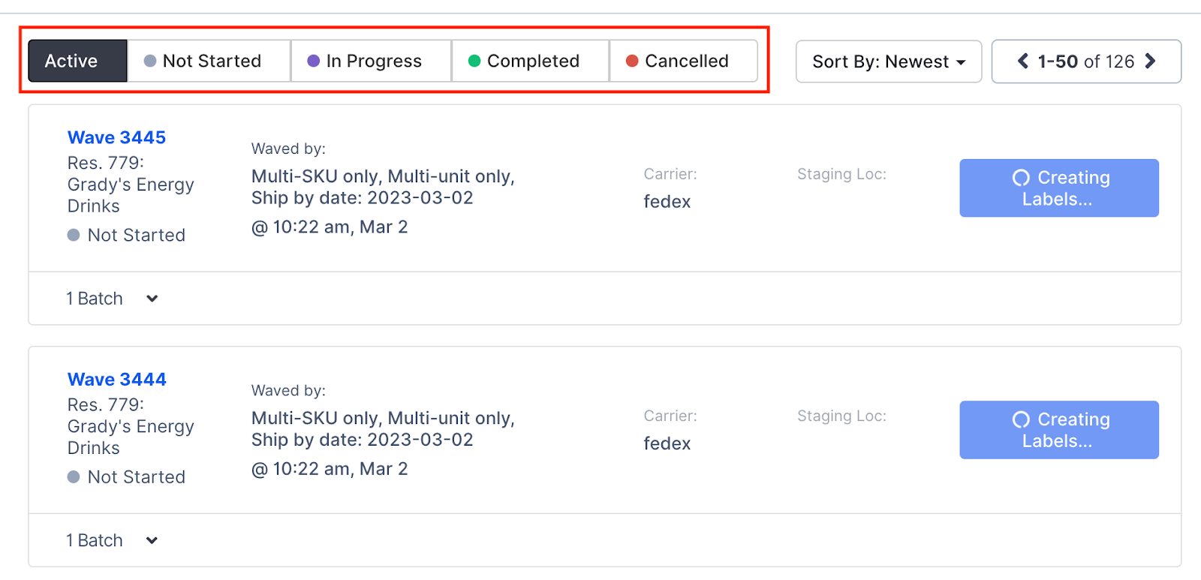The height and width of the screenshot is (580, 1201).
Task: Click the red dot beside Cancelled
Action: [631, 61]
